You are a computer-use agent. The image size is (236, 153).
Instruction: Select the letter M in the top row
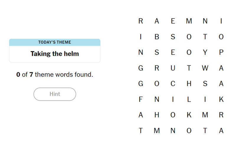(189, 21)
